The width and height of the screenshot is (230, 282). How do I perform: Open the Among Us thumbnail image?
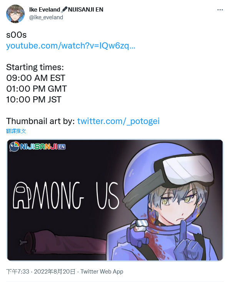[115, 200]
